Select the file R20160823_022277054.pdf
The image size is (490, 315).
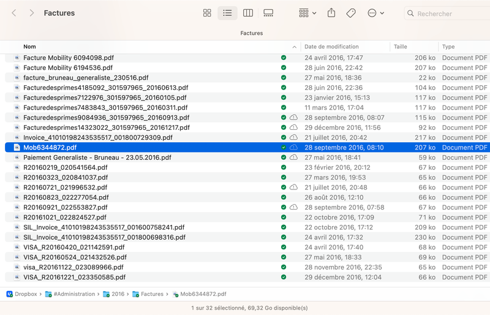pyautogui.click(x=66, y=197)
